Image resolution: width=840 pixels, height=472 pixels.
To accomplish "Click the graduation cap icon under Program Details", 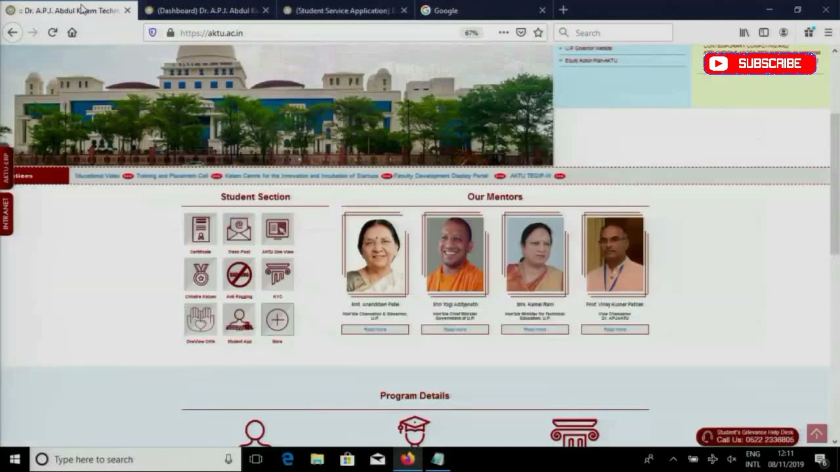I will 414,431.
